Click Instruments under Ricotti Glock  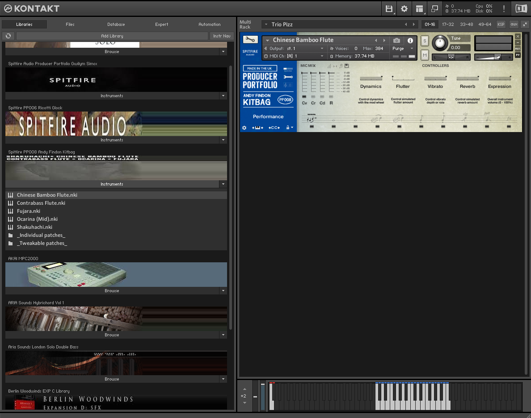[112, 140]
